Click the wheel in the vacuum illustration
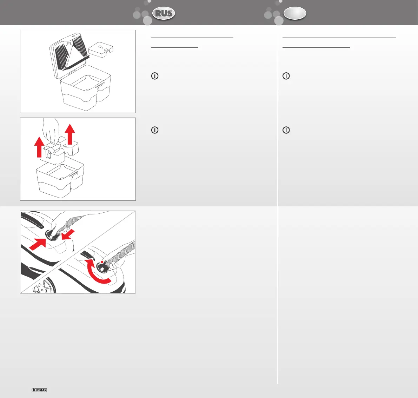Screen dimensions: 418x398 (x=45, y=286)
